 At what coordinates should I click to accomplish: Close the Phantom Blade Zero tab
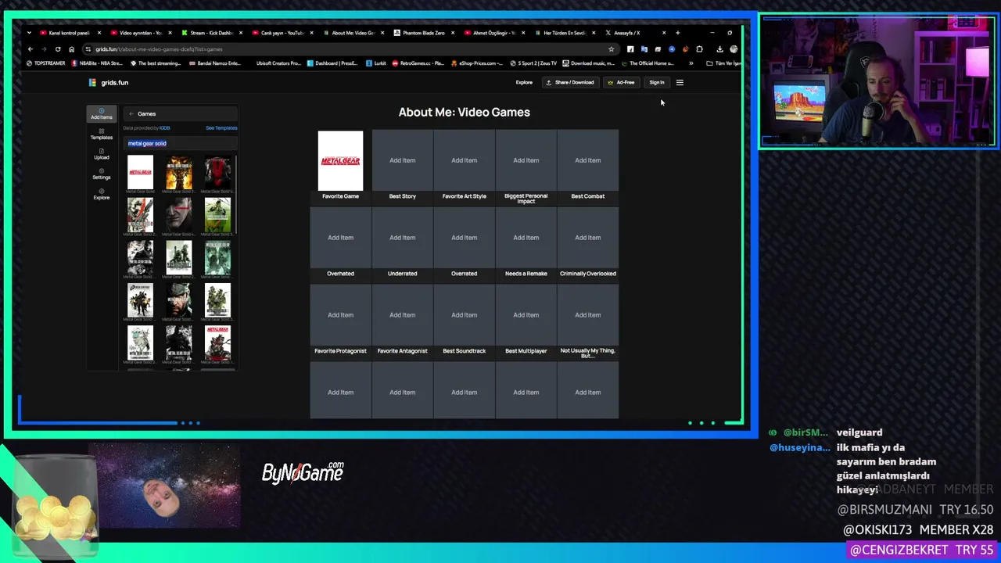(453, 33)
